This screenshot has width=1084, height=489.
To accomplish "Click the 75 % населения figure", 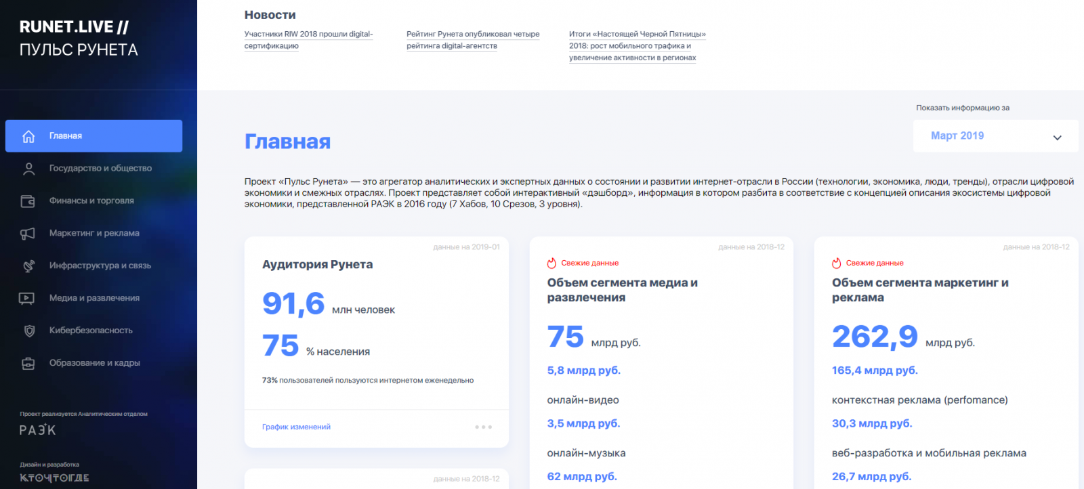I will [316, 346].
